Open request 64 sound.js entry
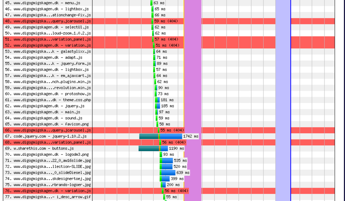345x201 pixels. [48, 118]
